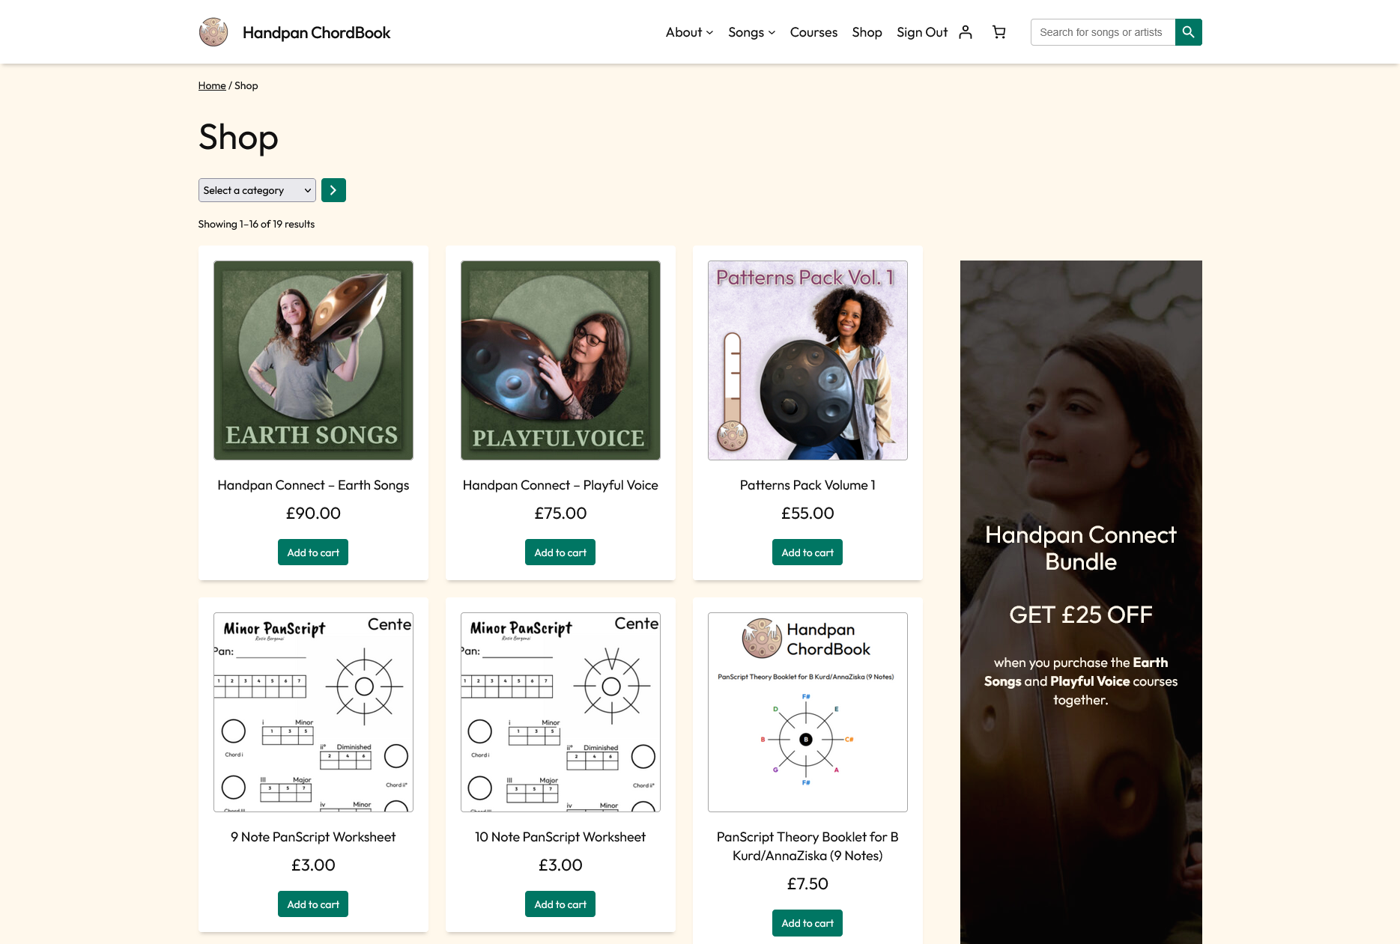Screen dimensions: 1400x944
Task: Click the Sign Out link
Action: [922, 32]
